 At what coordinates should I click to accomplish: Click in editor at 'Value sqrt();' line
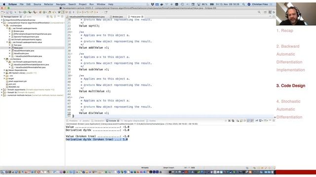89,26
